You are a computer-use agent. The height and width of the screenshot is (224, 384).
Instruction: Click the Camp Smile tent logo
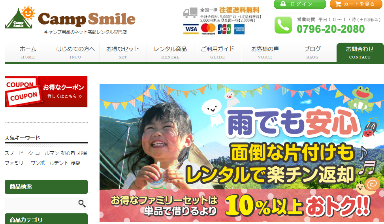20,17
